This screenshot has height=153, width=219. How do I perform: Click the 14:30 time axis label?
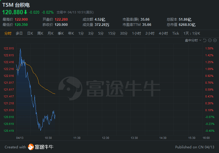pos(163,138)
